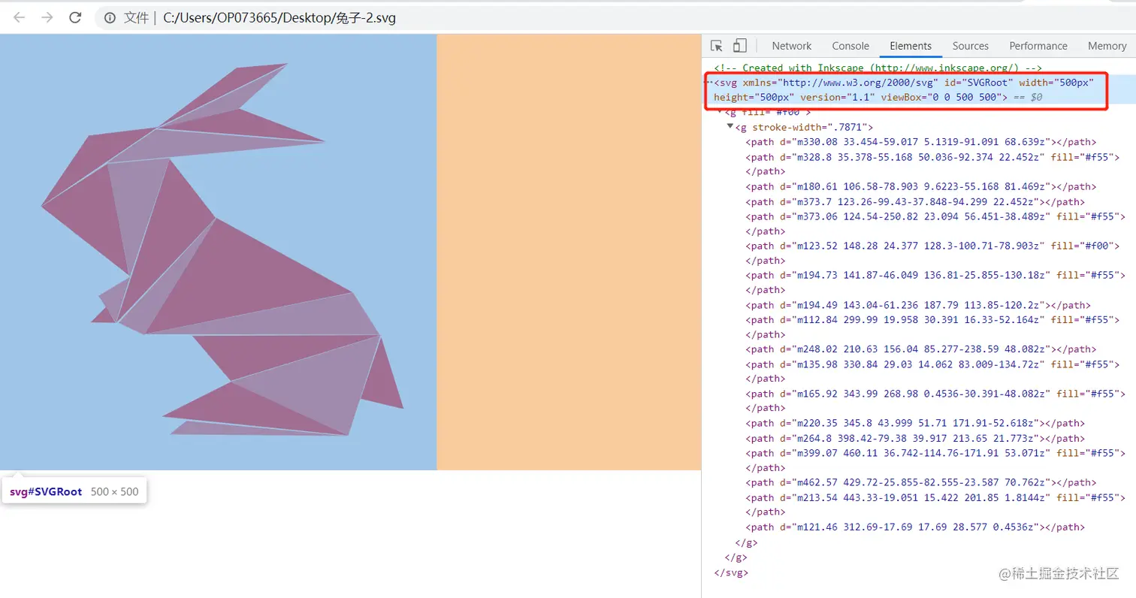Click the closing </svg> tag
Screen dimensions: 1136x598
(x=731, y=572)
